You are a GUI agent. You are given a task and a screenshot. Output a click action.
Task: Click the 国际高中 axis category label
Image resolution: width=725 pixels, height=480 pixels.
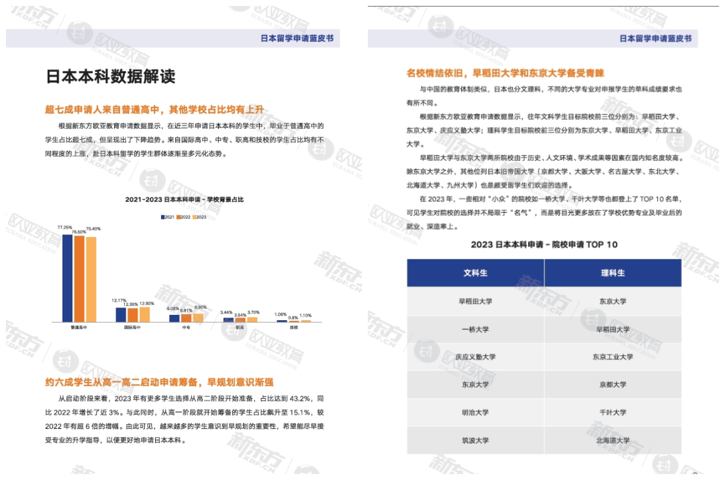(x=132, y=328)
